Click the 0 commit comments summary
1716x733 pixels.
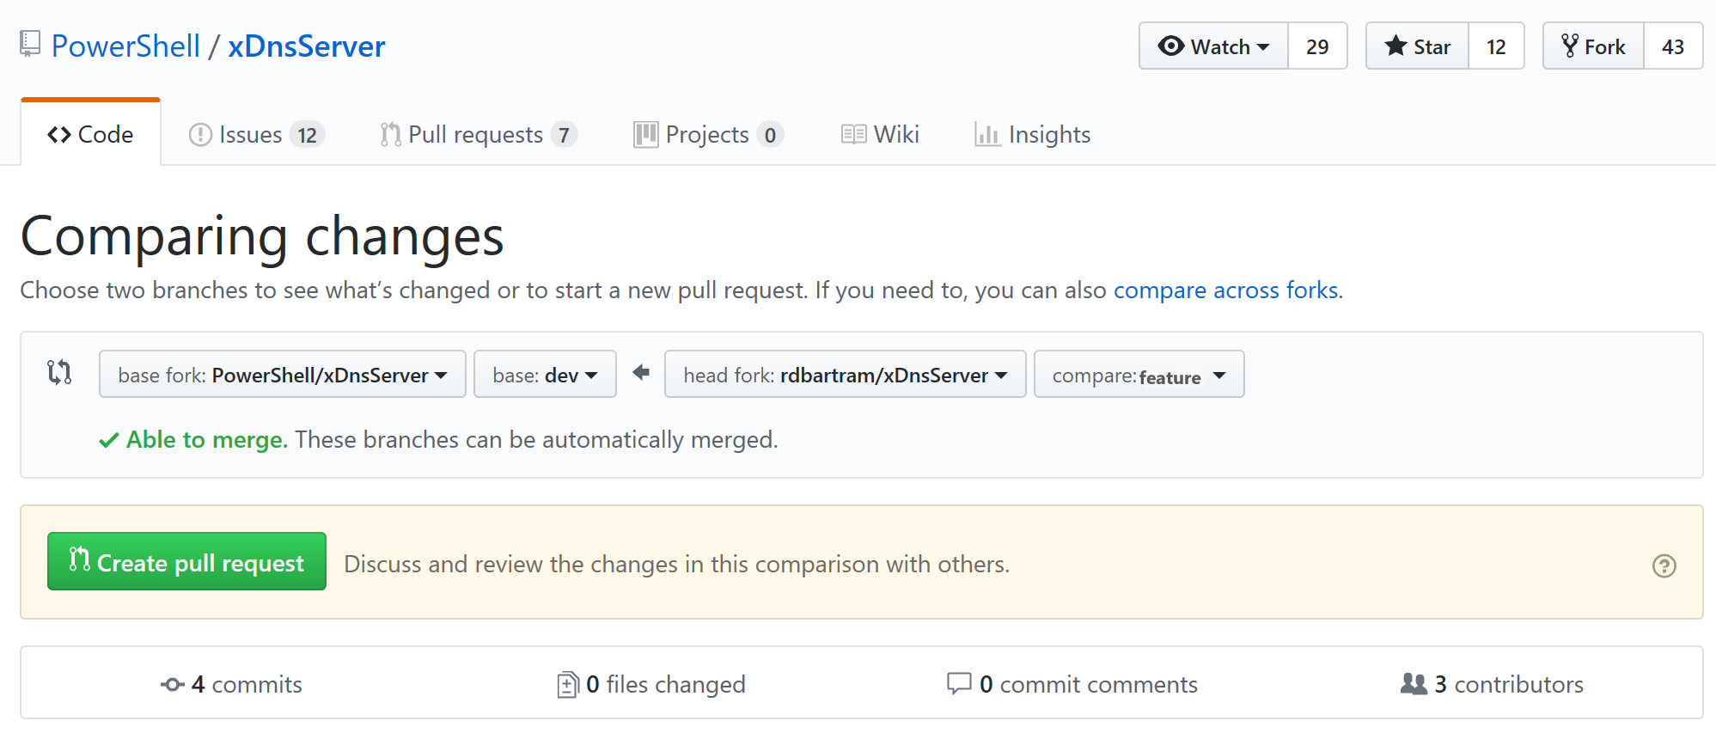(1072, 684)
